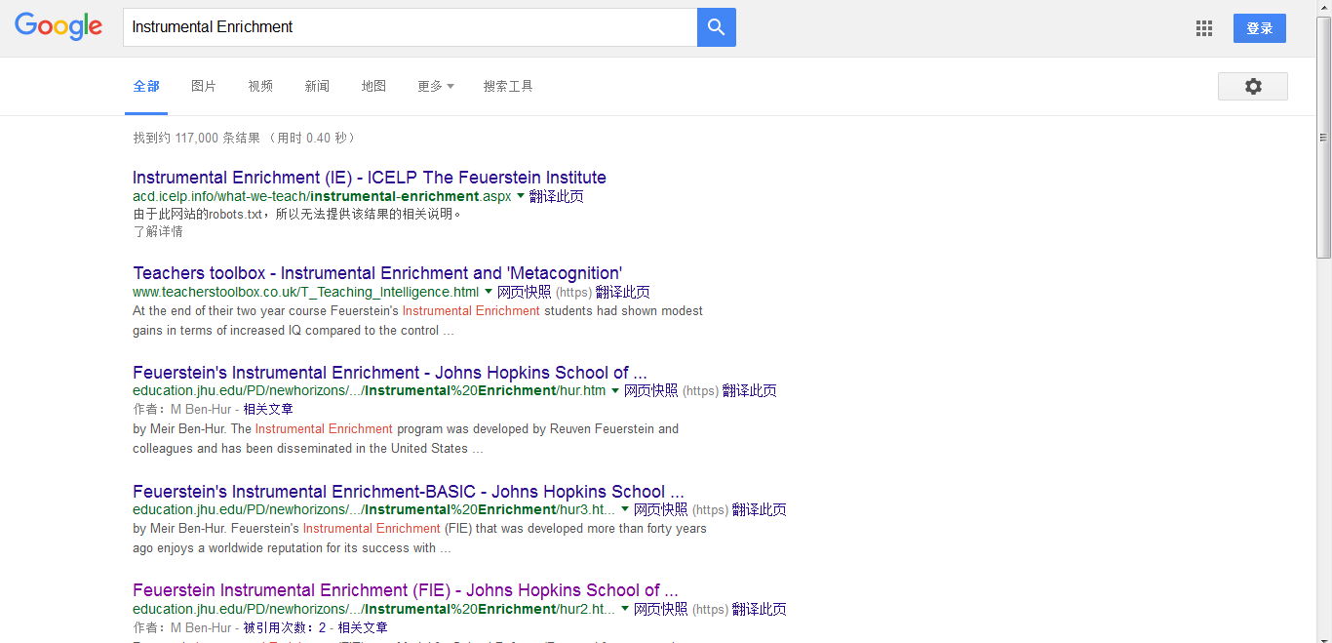This screenshot has height=643, width=1332.
Task: Expand the arrow after acd.icelp.info URL
Action: coord(520,196)
